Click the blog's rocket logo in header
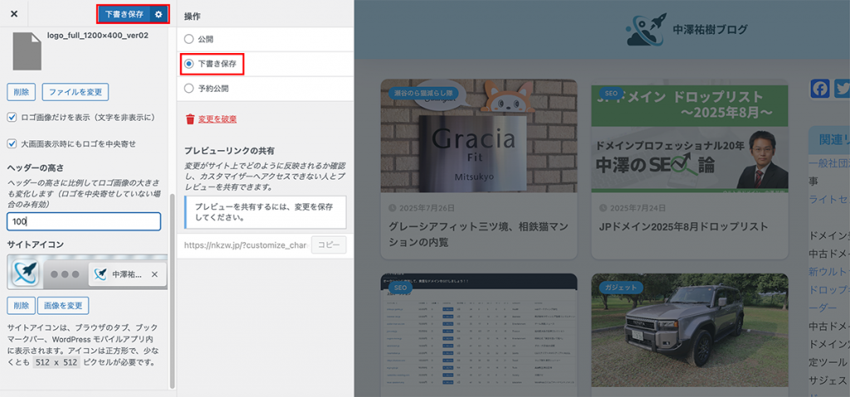Image resolution: width=850 pixels, height=397 pixels. (x=646, y=30)
